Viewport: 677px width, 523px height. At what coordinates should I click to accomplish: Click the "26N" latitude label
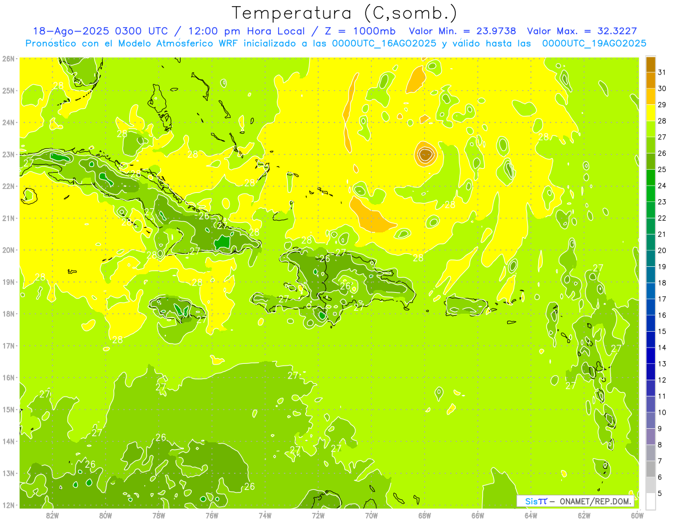(8, 59)
